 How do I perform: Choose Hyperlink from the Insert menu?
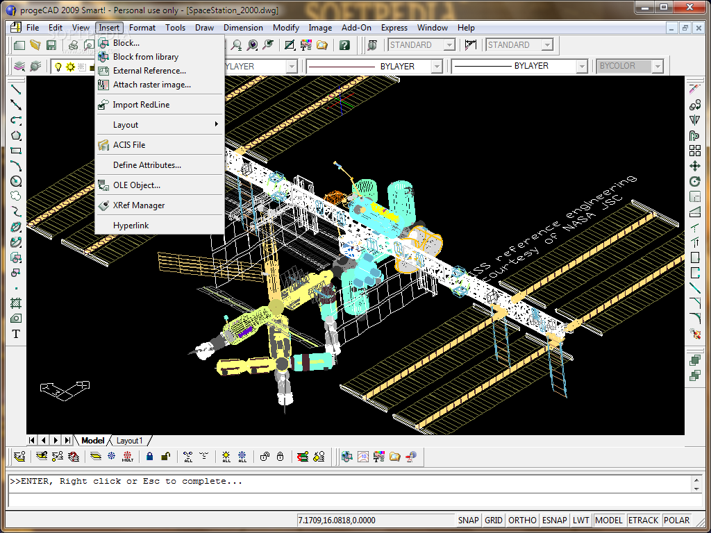160,226
